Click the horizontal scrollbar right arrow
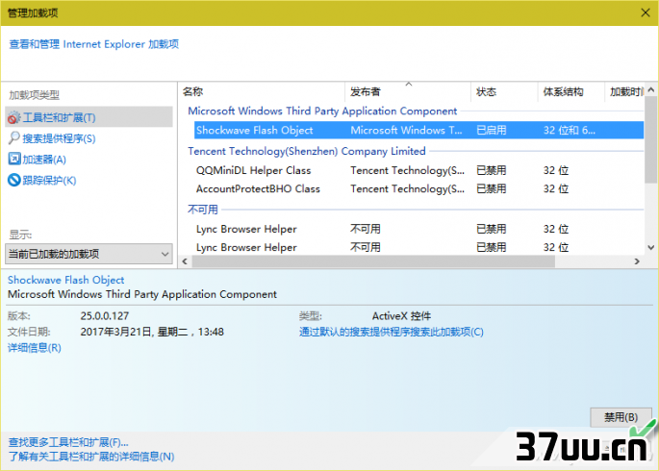 (x=637, y=261)
